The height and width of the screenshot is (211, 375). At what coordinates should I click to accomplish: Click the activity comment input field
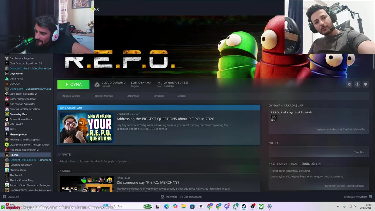pos(159,161)
